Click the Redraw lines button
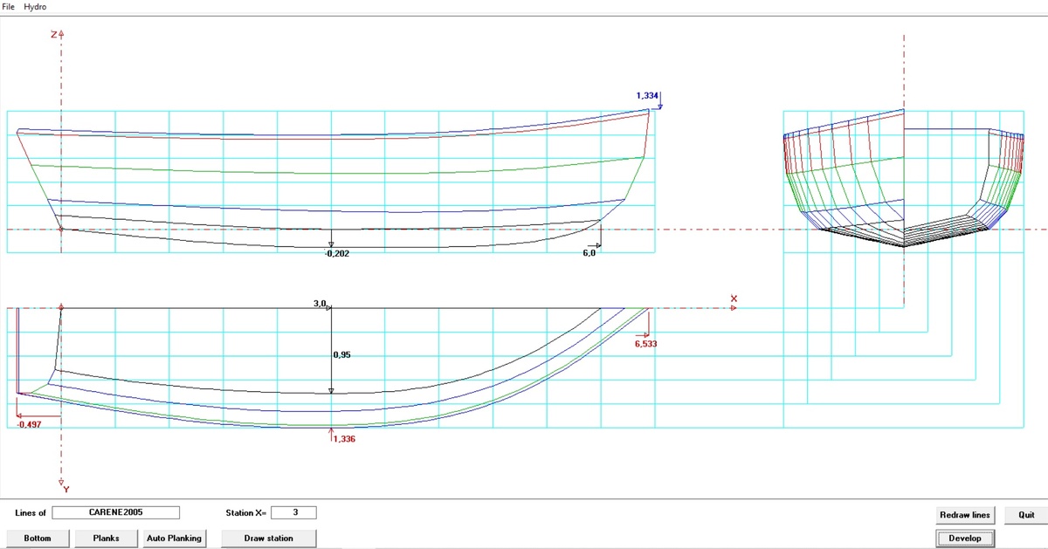Image resolution: width=1048 pixels, height=549 pixels. pos(965,515)
